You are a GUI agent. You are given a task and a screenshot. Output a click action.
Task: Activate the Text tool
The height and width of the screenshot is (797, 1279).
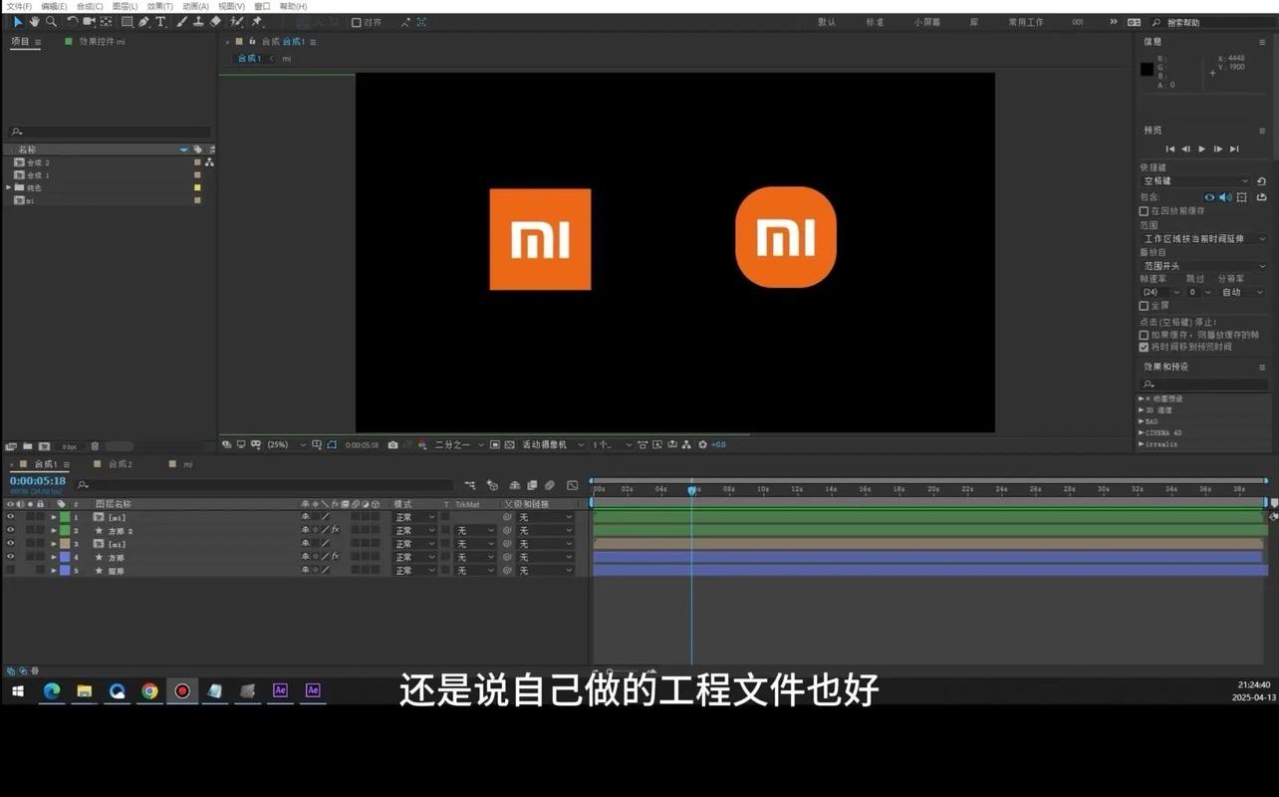point(159,22)
